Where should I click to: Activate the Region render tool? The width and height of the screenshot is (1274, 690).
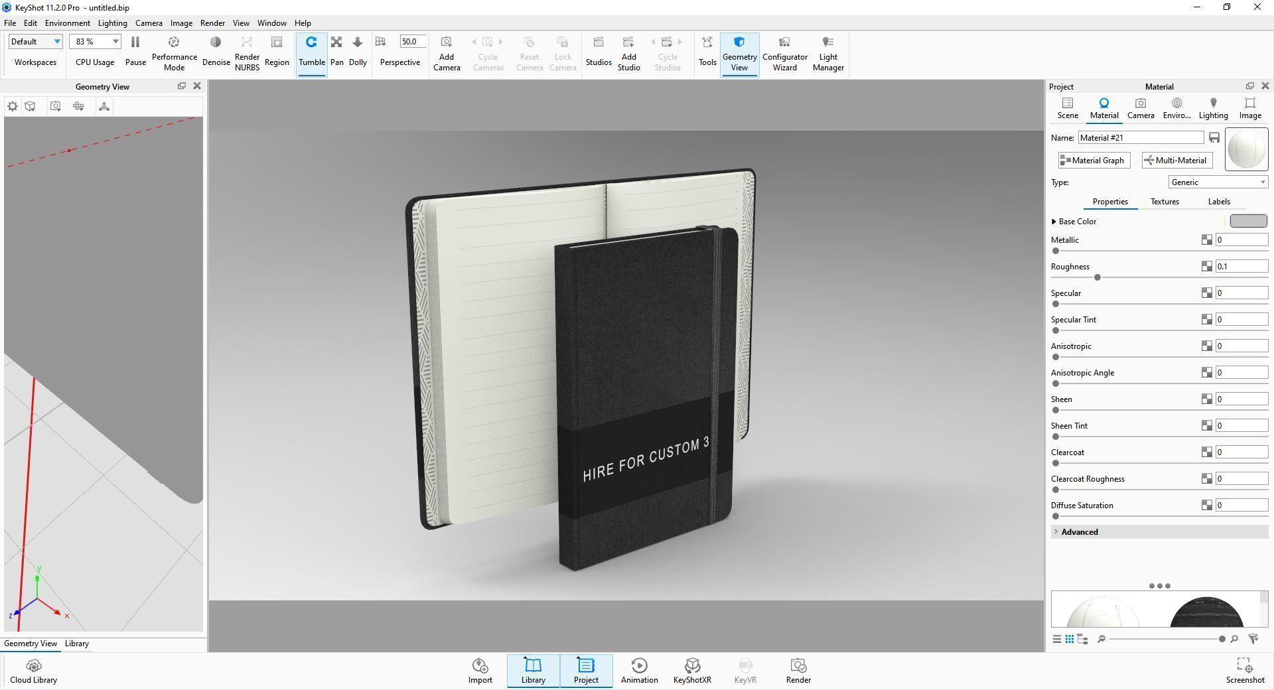pos(277,52)
